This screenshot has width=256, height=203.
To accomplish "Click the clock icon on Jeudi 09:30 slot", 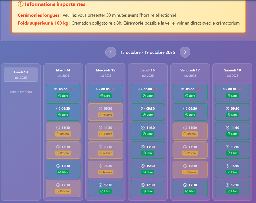I will 143,109.
